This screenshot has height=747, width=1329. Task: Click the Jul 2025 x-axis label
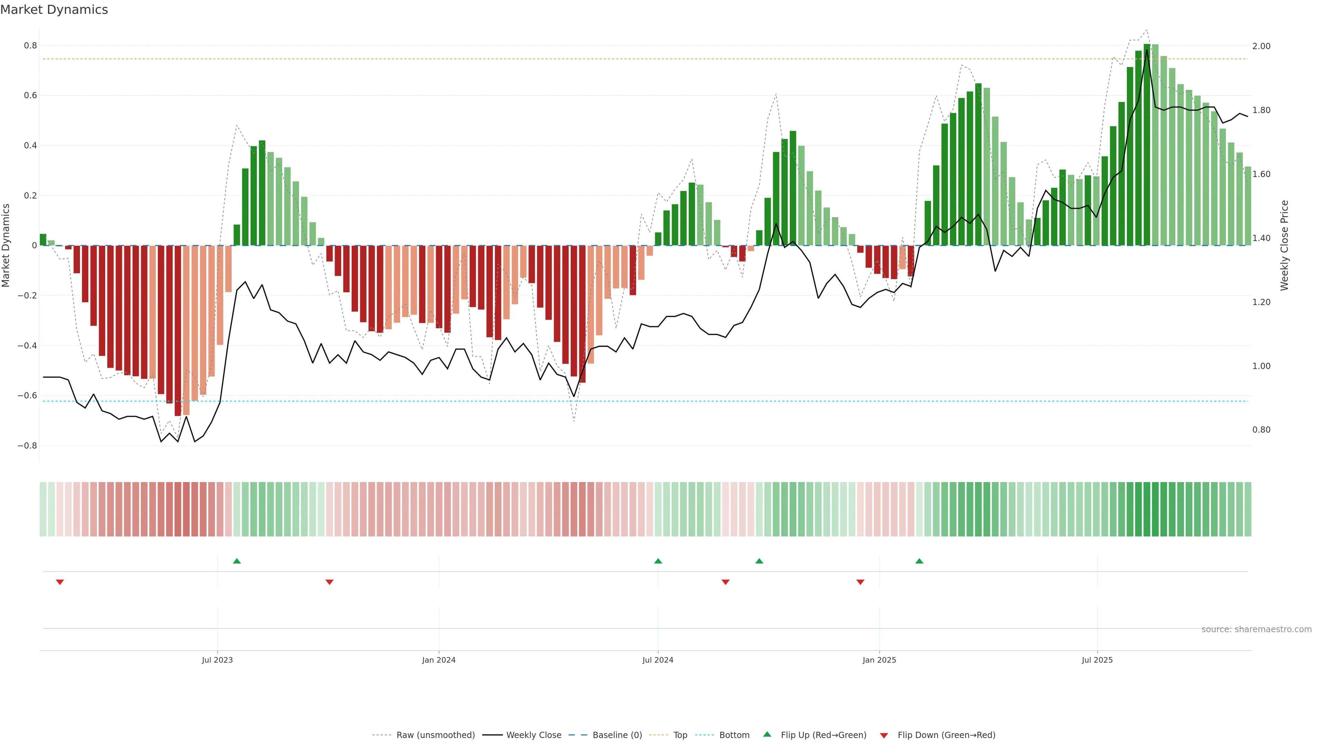point(1097,660)
